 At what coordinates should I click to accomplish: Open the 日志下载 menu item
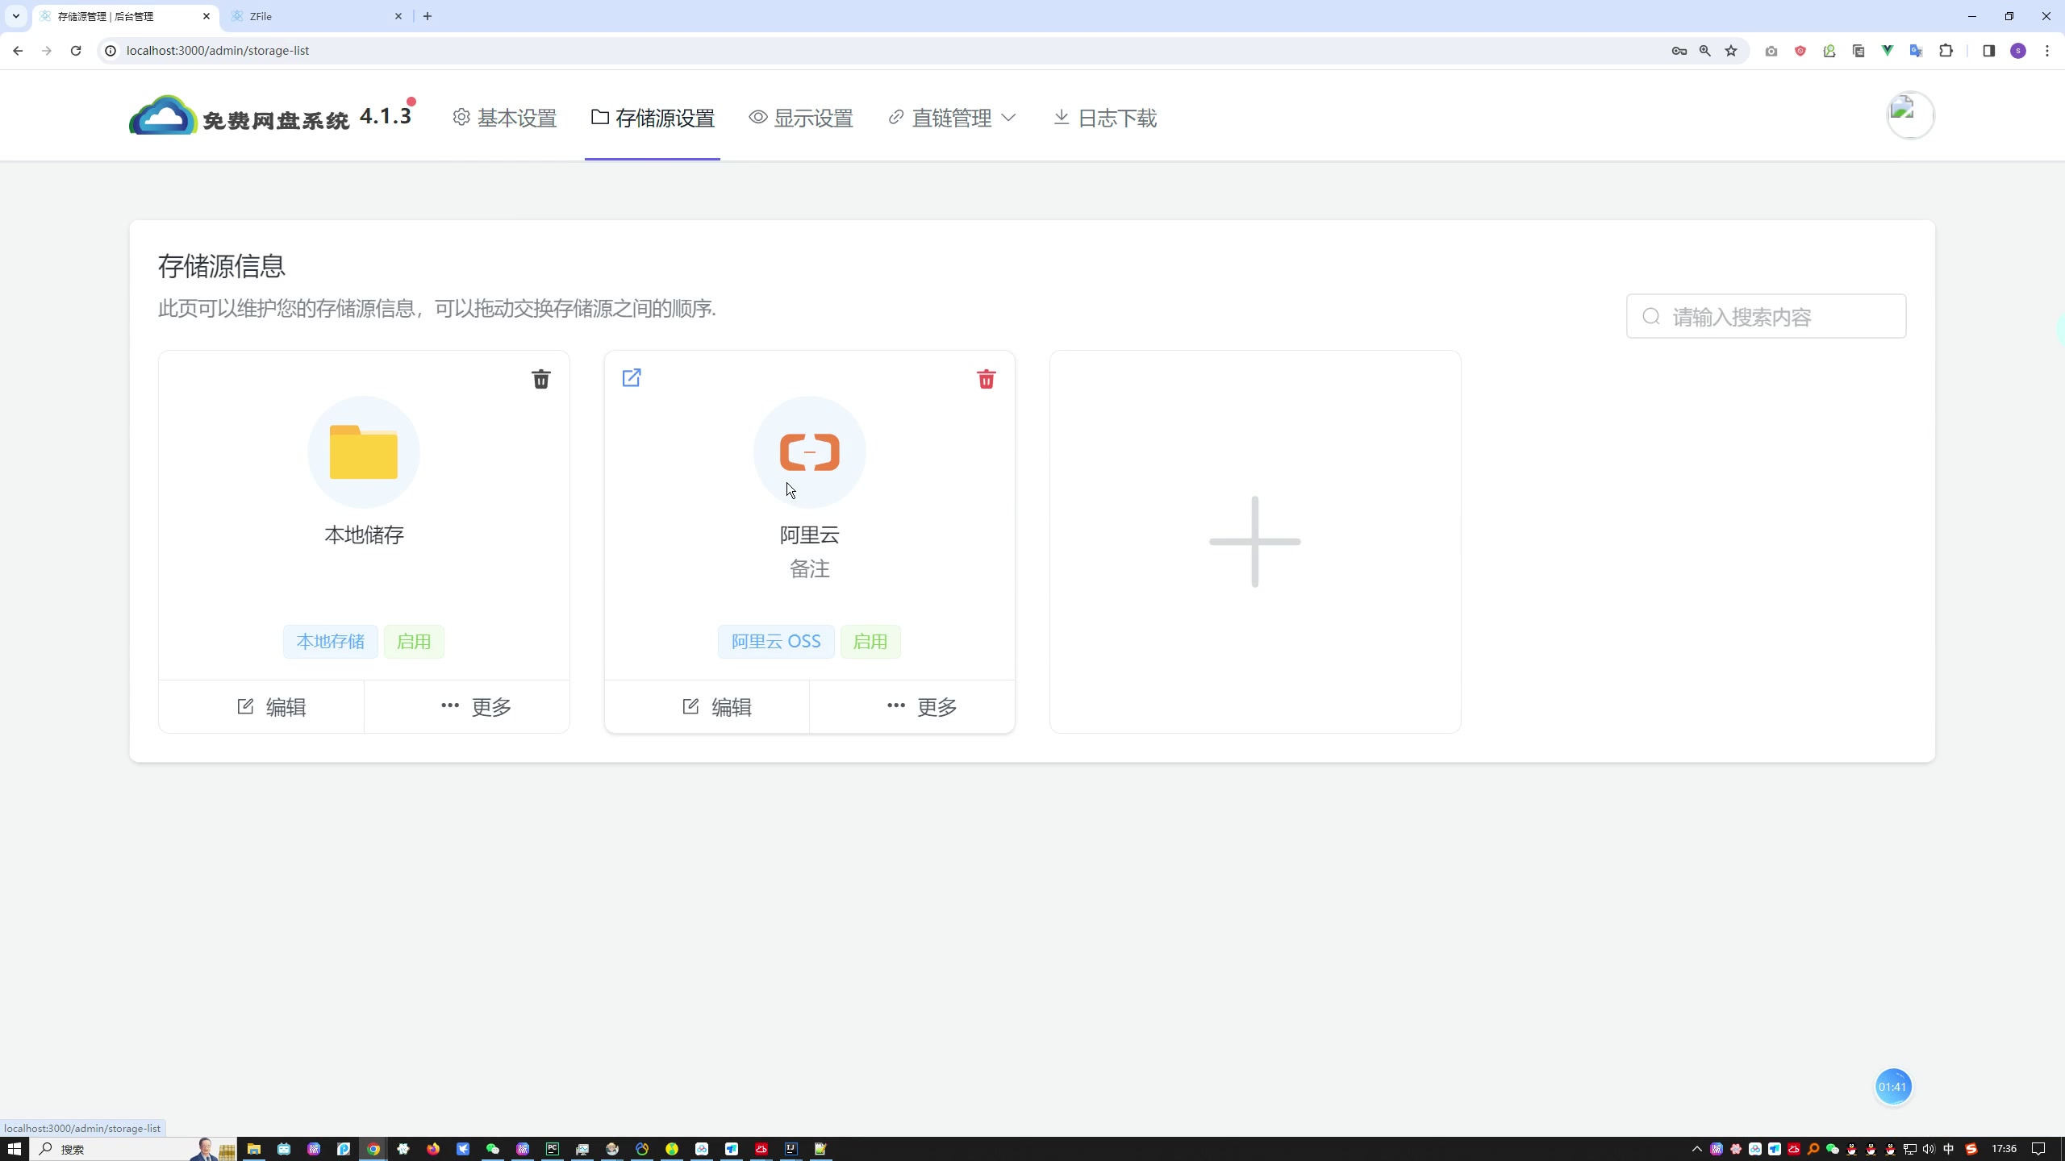(x=1105, y=118)
